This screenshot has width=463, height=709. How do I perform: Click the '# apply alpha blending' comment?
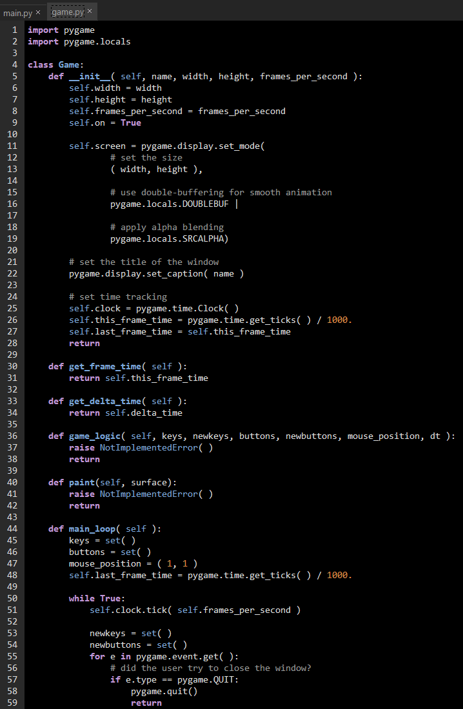167,227
